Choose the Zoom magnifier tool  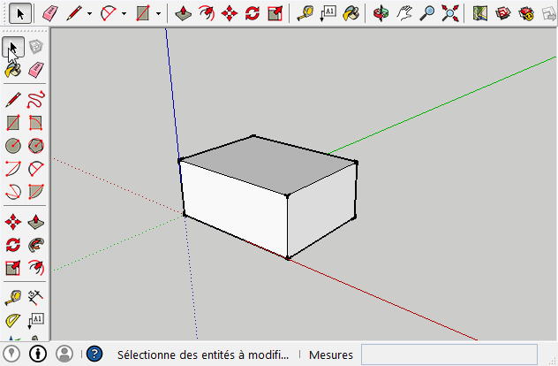[427, 13]
